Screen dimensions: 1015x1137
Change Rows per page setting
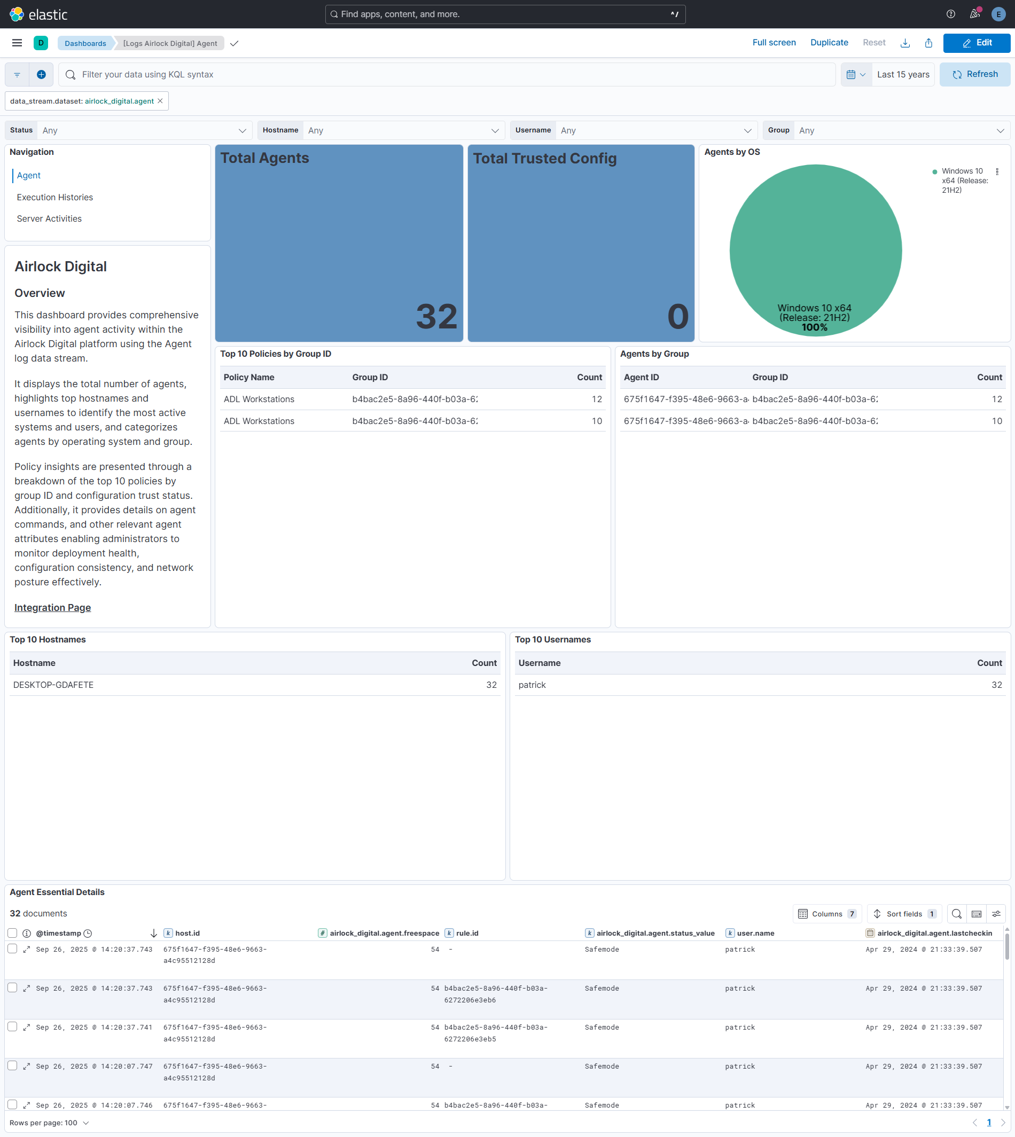tap(49, 1123)
